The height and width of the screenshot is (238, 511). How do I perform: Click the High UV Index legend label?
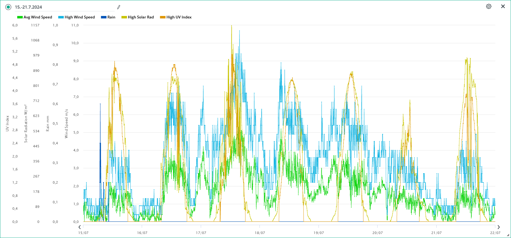(x=179, y=17)
